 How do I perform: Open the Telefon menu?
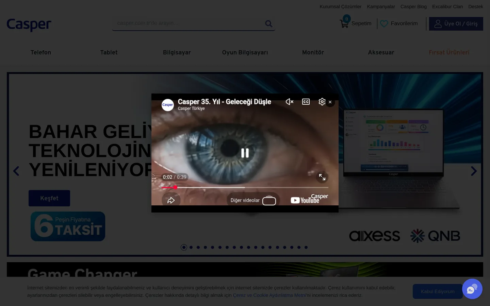click(41, 52)
